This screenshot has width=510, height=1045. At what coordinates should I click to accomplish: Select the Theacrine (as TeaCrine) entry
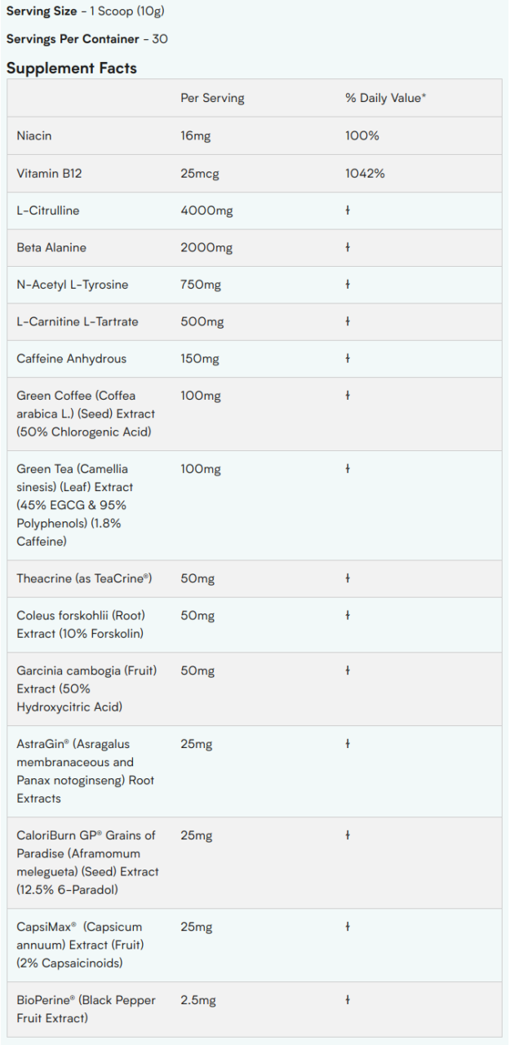(84, 578)
